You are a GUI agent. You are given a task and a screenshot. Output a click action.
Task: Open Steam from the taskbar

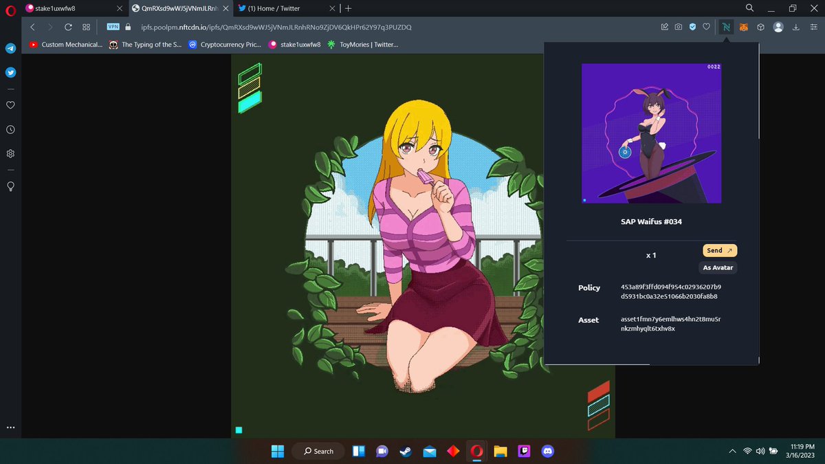[x=406, y=451]
